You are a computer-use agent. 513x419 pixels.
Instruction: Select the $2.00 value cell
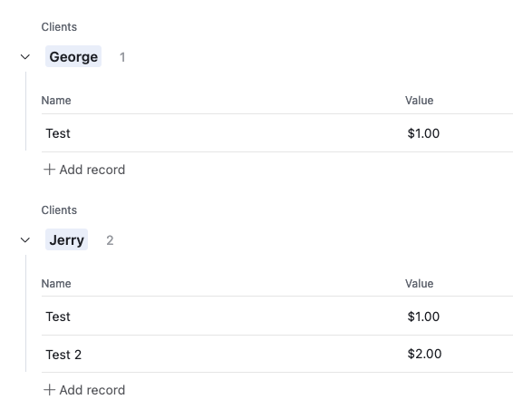pyautogui.click(x=424, y=354)
